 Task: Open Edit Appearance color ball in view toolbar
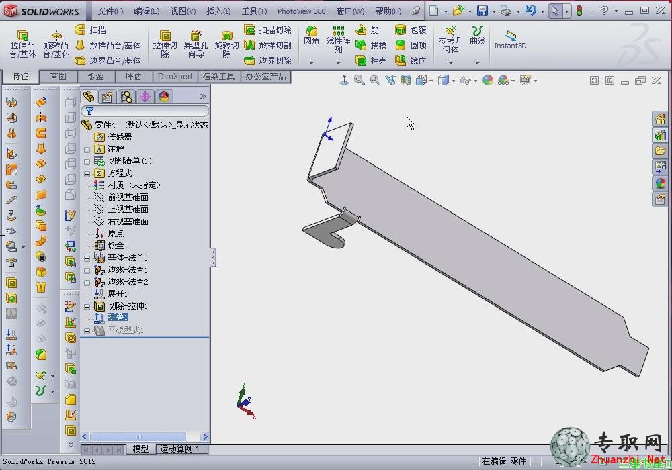488,80
